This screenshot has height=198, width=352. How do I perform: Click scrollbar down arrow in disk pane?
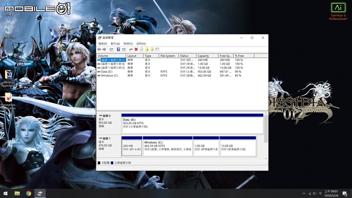tap(266, 158)
